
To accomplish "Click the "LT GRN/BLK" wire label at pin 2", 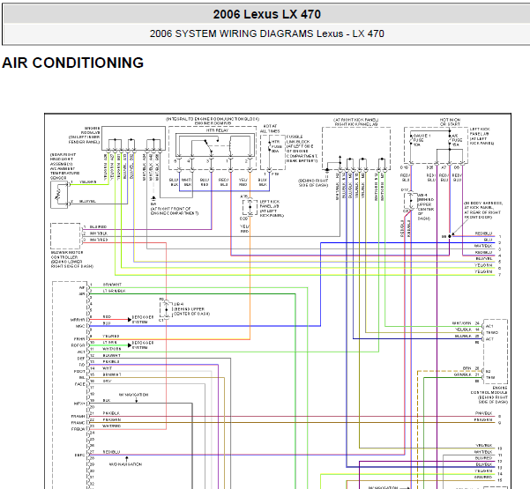I will (x=115, y=291).
